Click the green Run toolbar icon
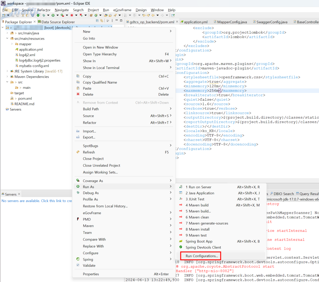The image size is (319, 282). click(x=53, y=15)
